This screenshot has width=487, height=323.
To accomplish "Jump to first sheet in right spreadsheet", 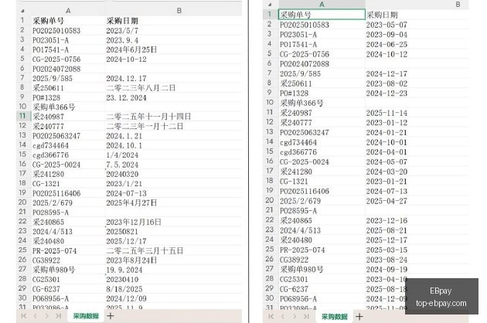I will (271, 317).
